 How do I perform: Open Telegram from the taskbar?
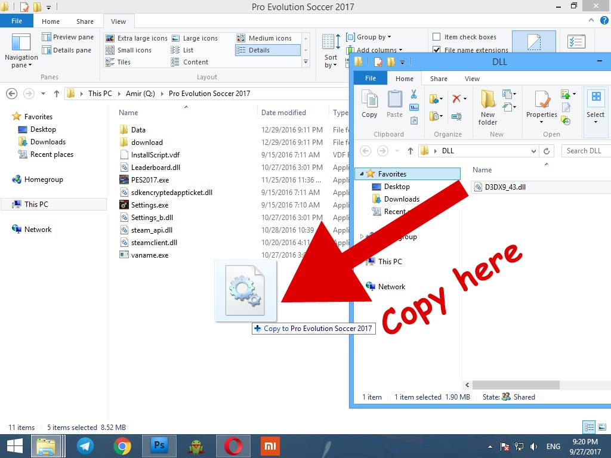[85, 446]
